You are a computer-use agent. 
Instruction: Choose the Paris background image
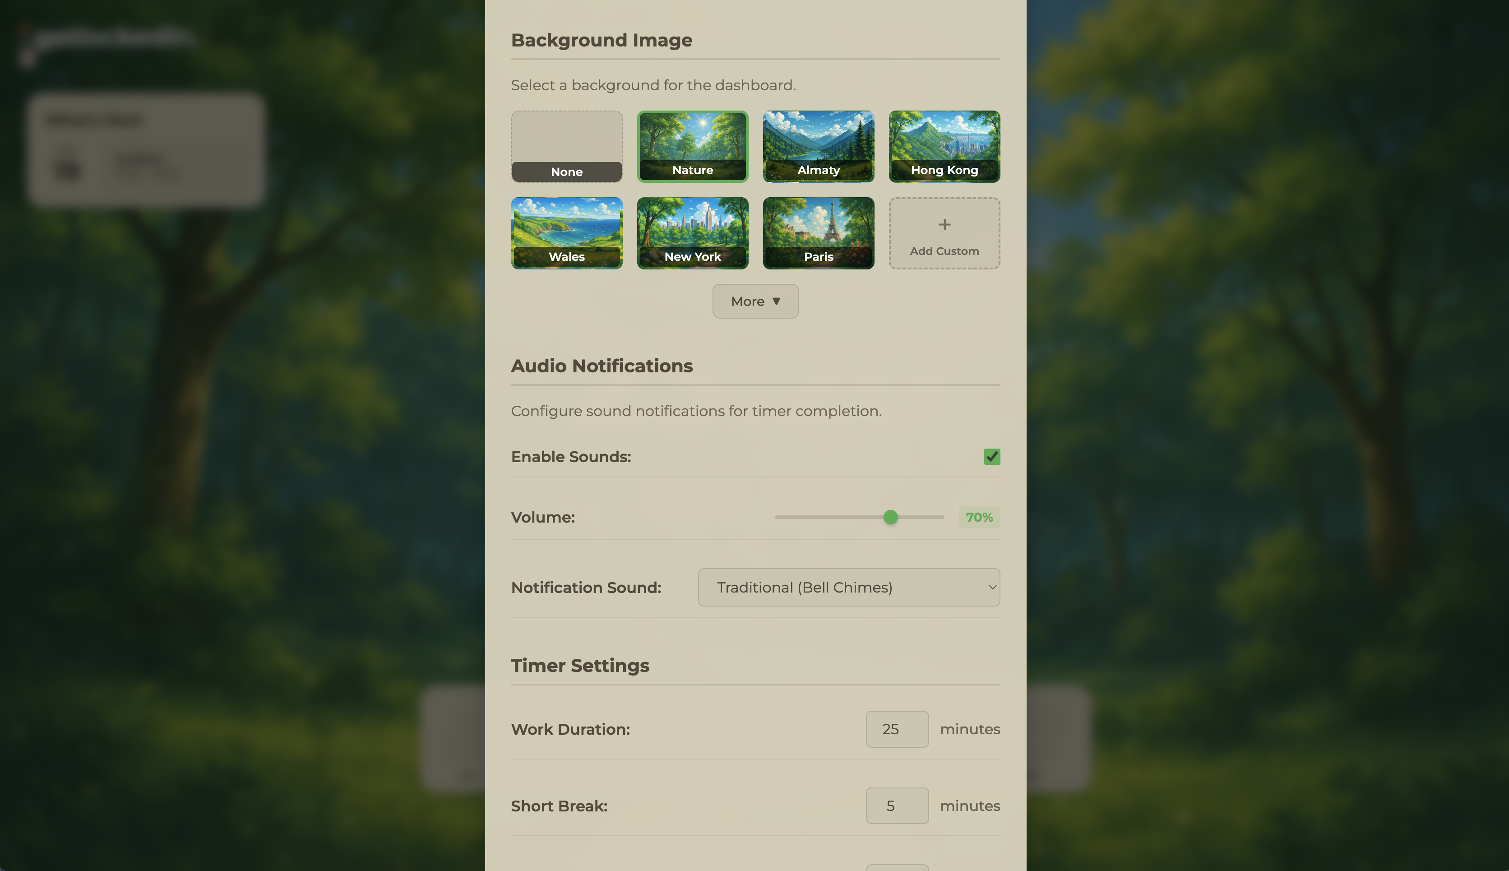click(x=818, y=233)
